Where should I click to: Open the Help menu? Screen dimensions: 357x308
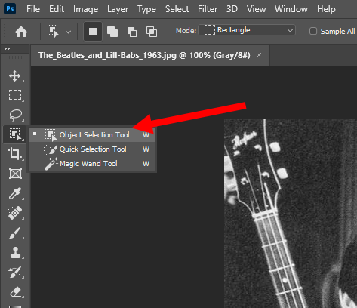pos(326,9)
